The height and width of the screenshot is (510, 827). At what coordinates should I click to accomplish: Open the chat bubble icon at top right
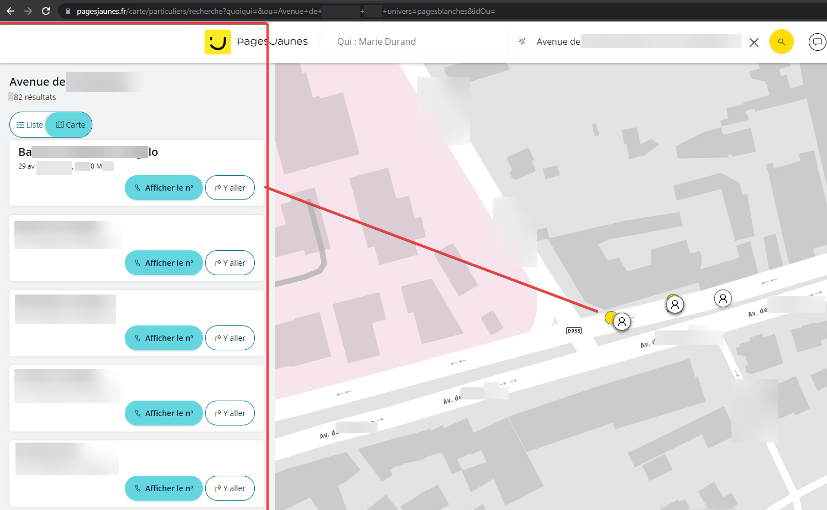[817, 41]
